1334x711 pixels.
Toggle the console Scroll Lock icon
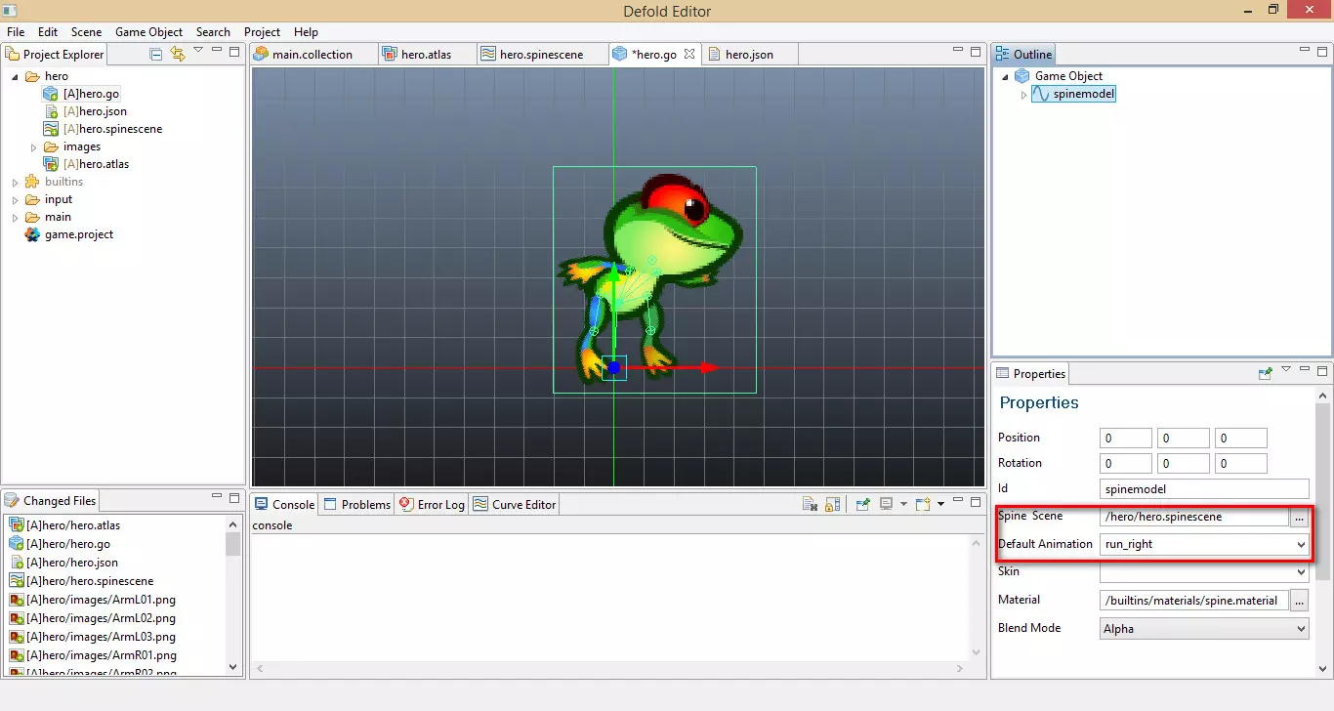click(x=832, y=505)
